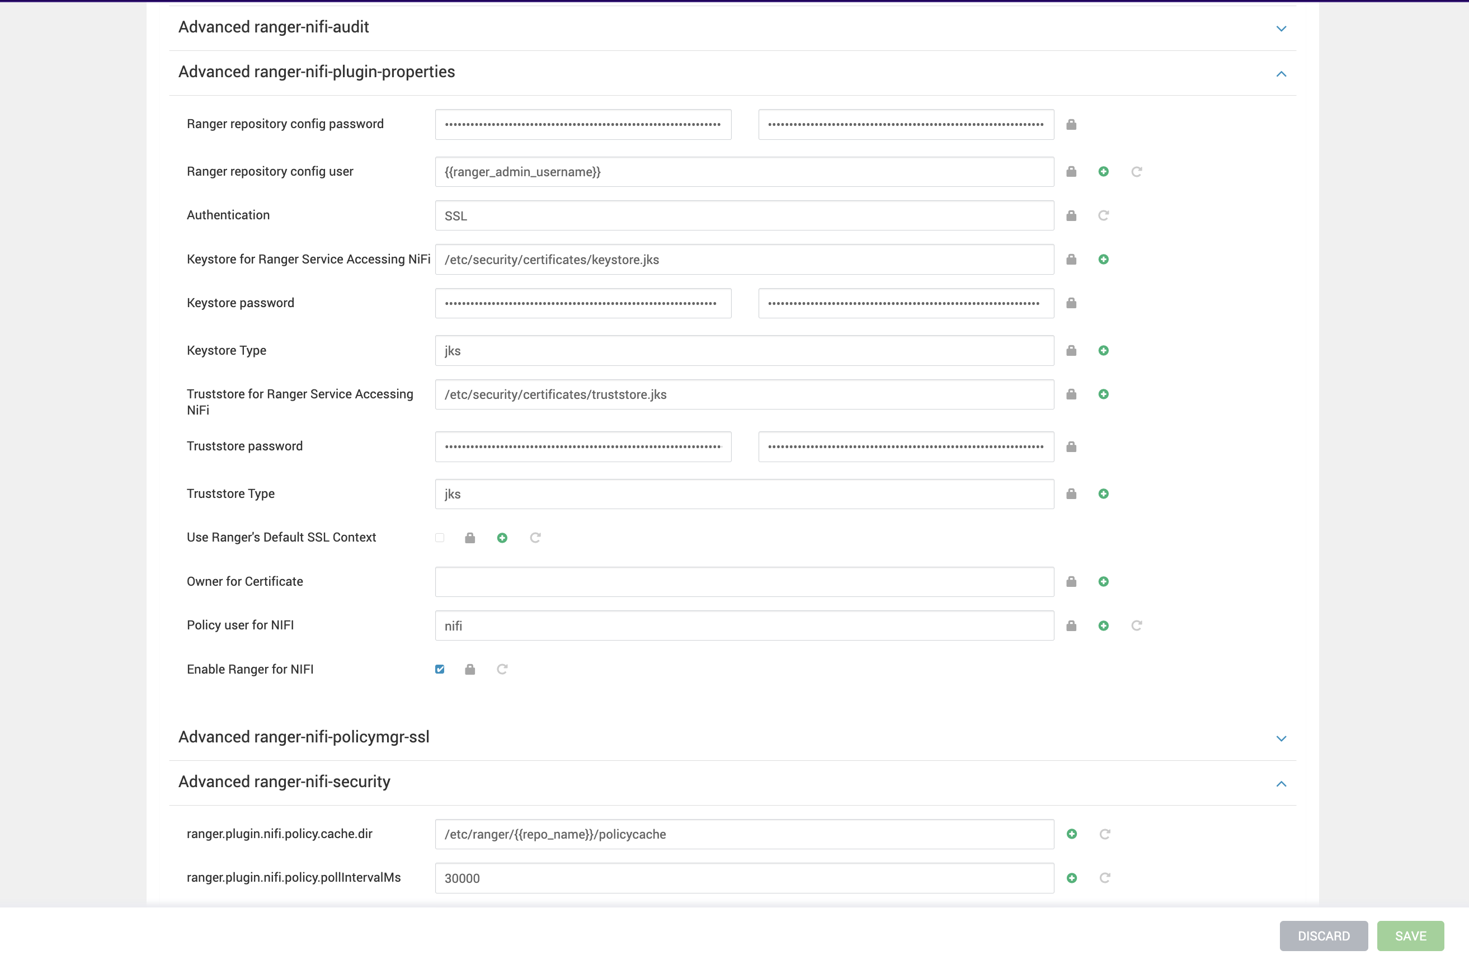Click green plus icon for Keystore for Ranger Service
This screenshot has height=969, width=1469.
pyautogui.click(x=1103, y=260)
